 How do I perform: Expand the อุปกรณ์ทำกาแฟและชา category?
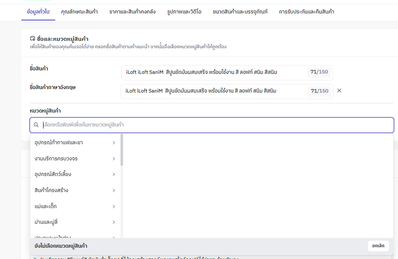pos(75,143)
